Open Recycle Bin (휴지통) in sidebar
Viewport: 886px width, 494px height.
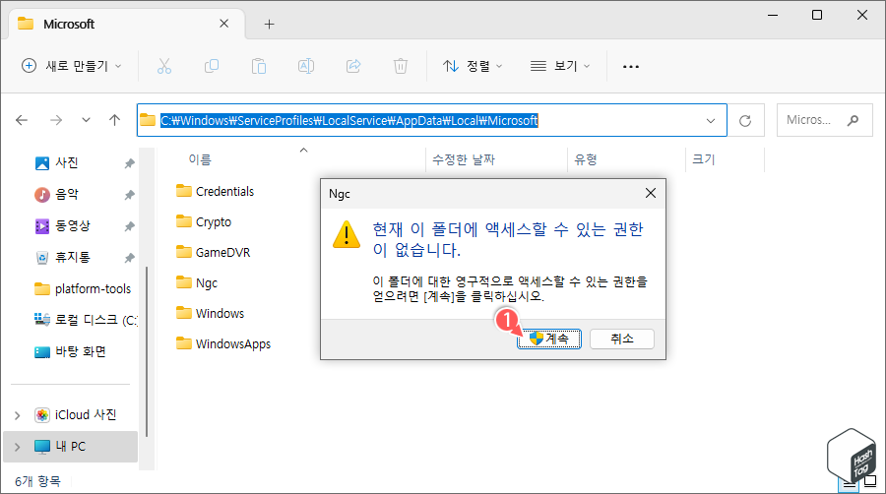pyautogui.click(x=62, y=258)
